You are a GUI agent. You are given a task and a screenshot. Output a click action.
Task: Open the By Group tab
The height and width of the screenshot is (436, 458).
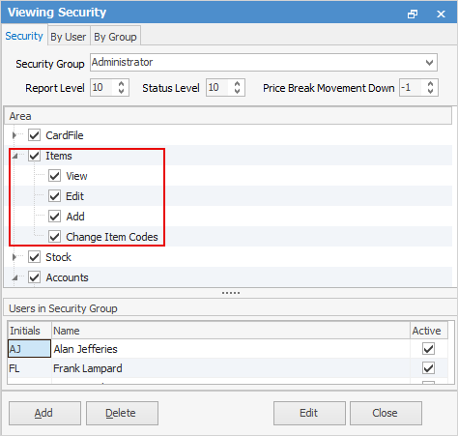tap(115, 37)
